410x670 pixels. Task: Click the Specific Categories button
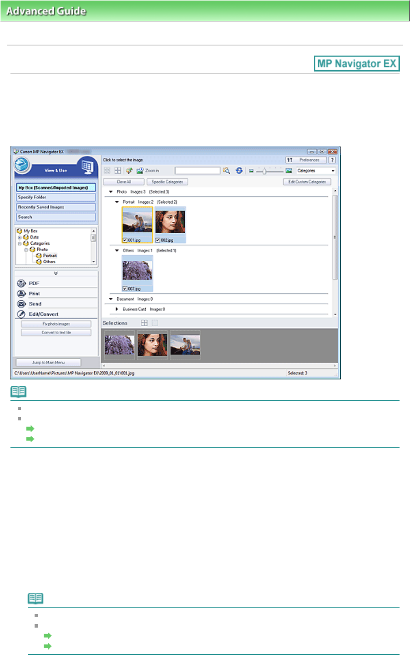167,182
